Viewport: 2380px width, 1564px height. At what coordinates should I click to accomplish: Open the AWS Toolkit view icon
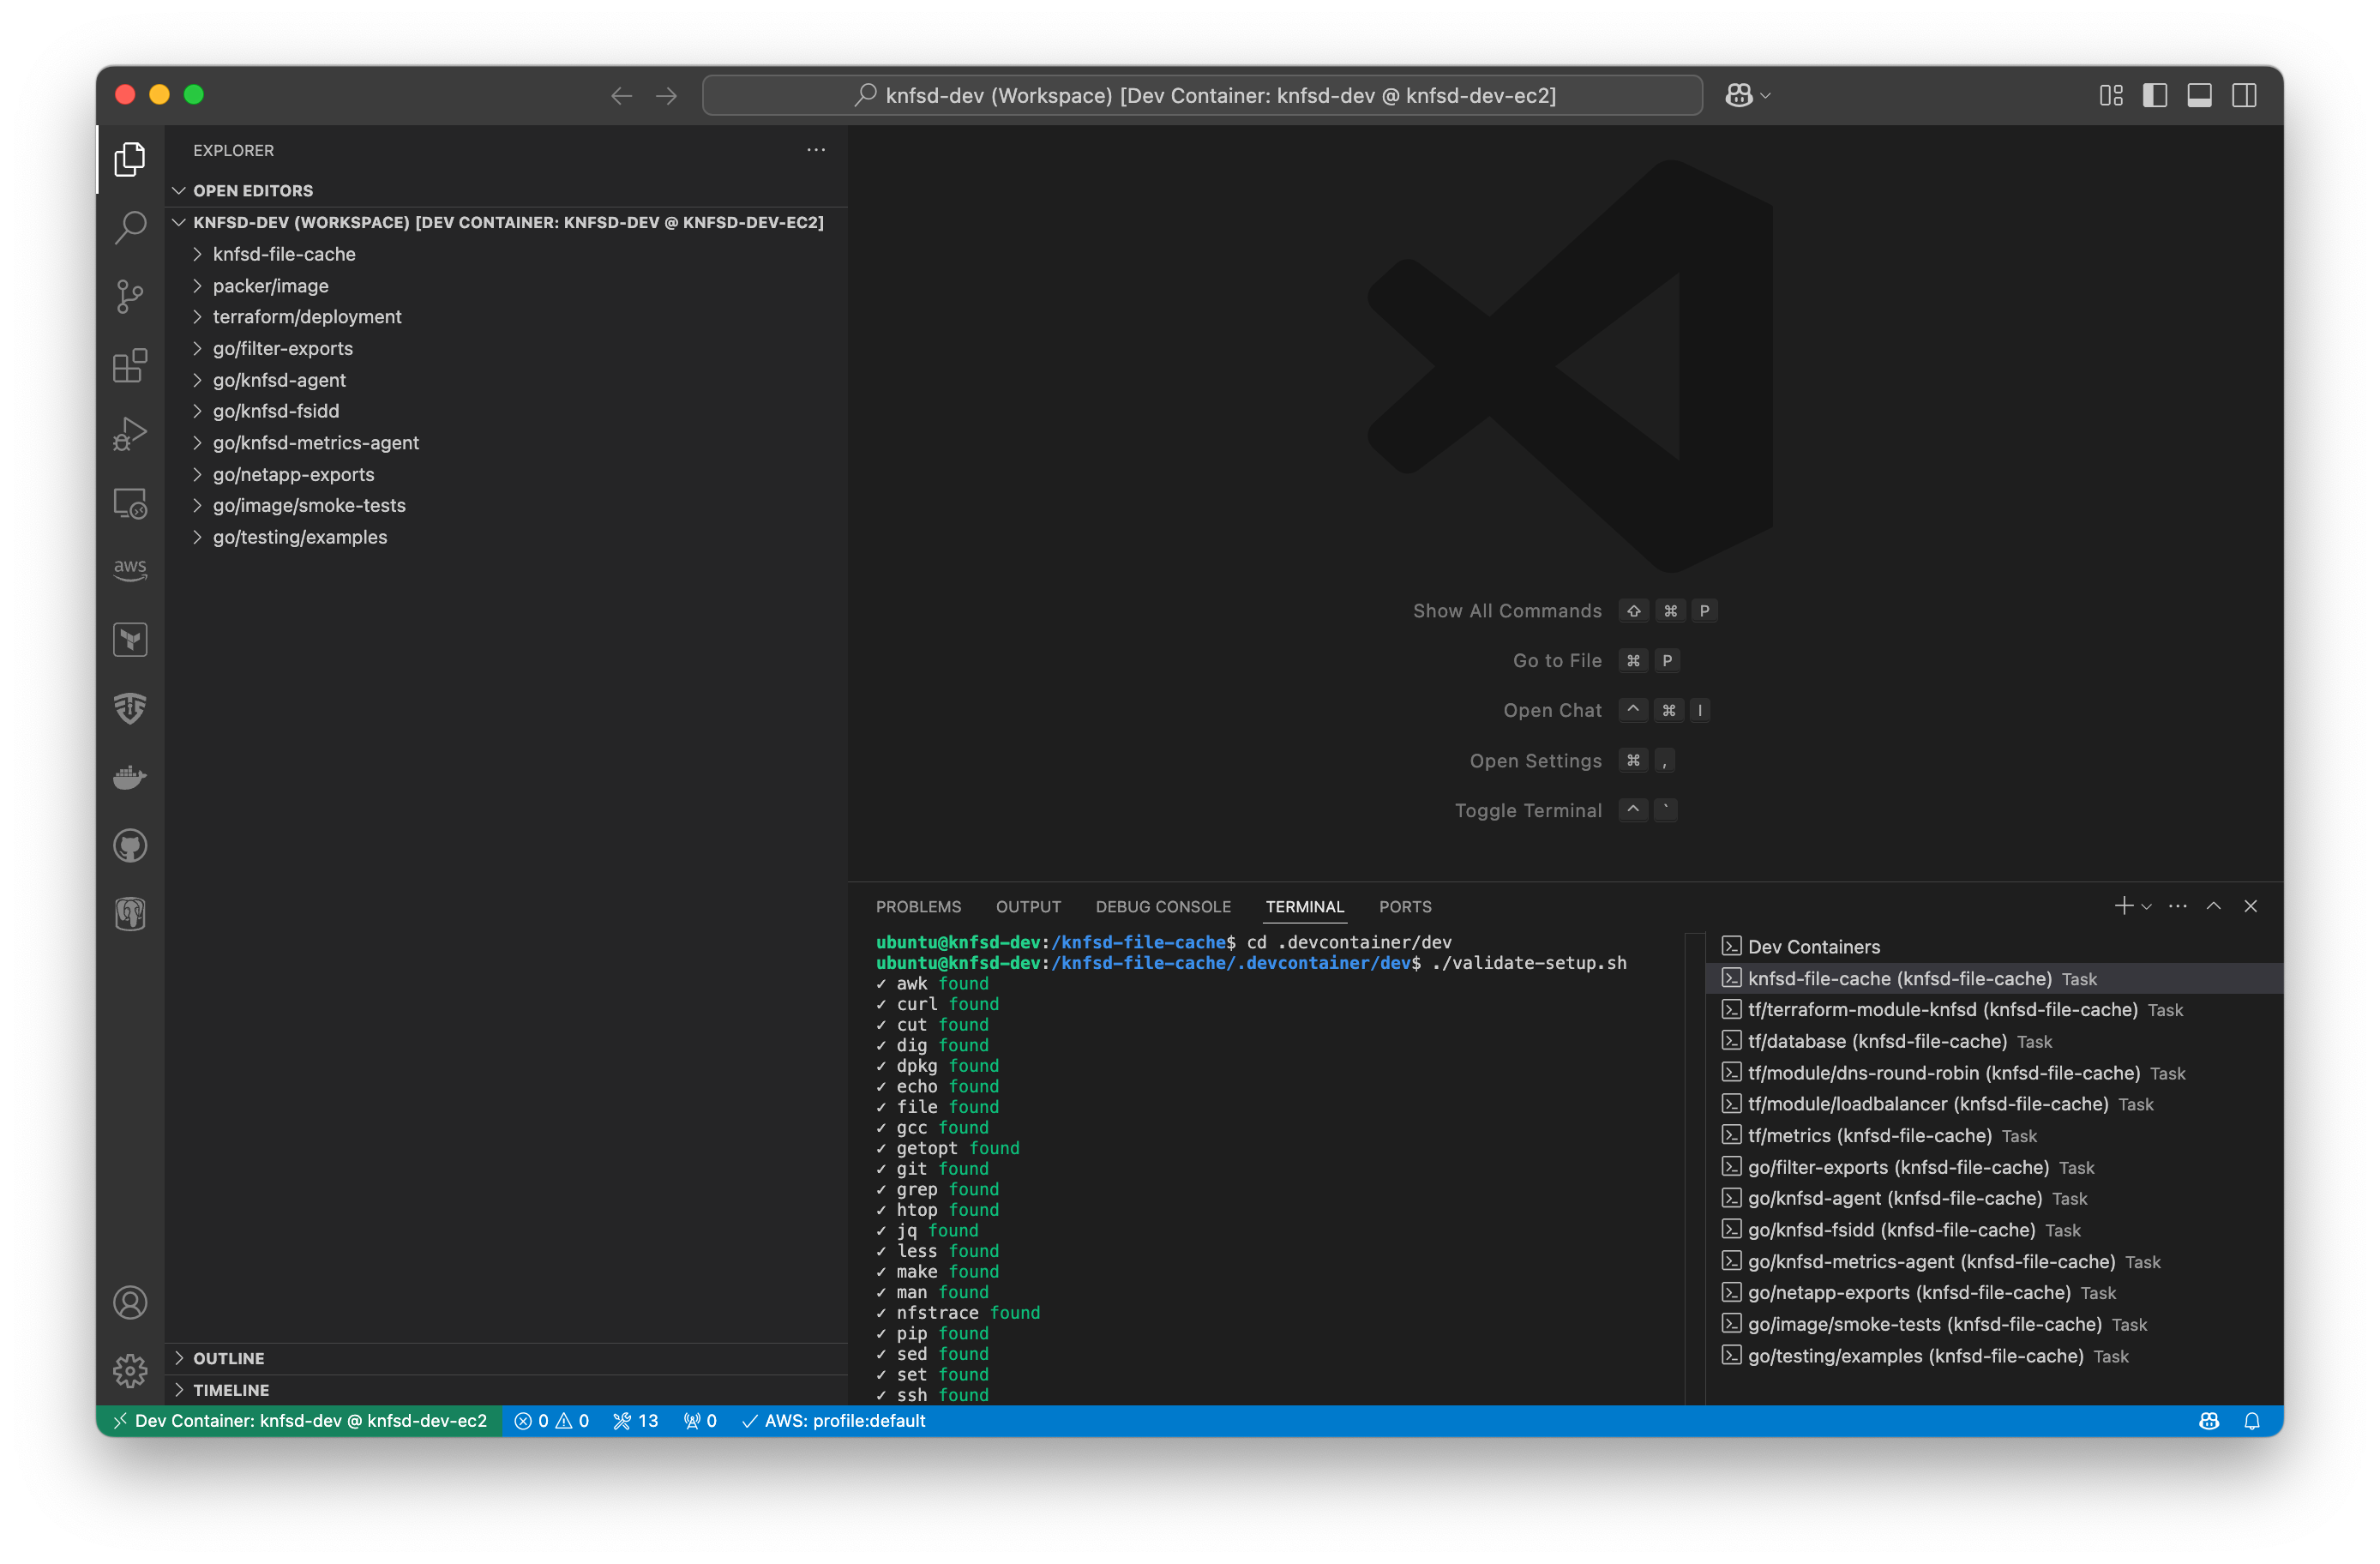(130, 571)
